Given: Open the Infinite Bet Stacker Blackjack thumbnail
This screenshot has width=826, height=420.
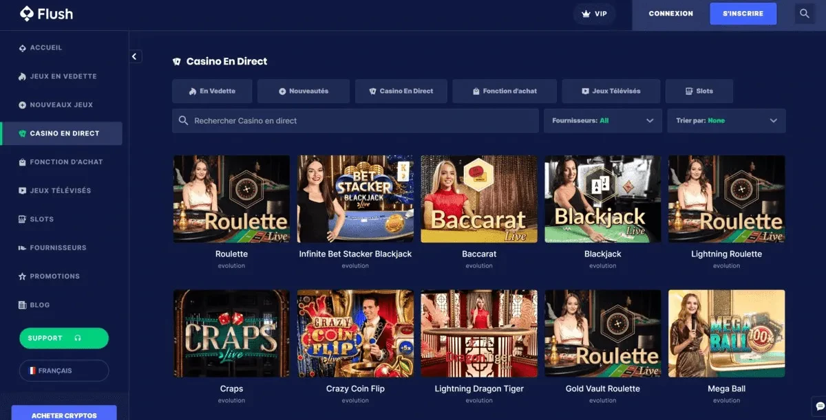Looking at the screenshot, I should pyautogui.click(x=355, y=199).
